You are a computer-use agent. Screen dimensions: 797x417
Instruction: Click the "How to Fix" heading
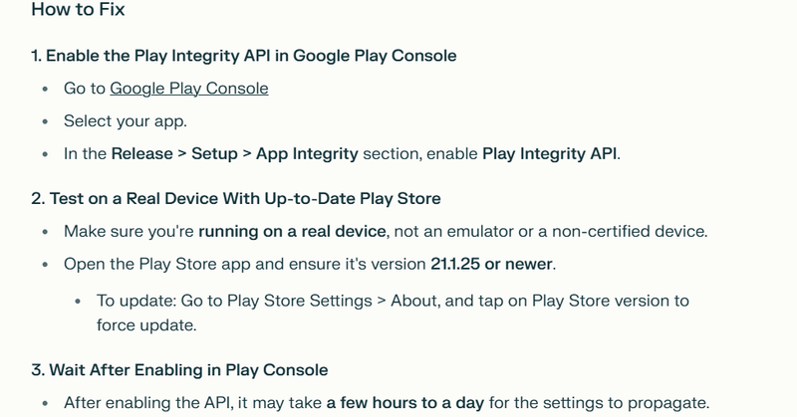pos(78,9)
